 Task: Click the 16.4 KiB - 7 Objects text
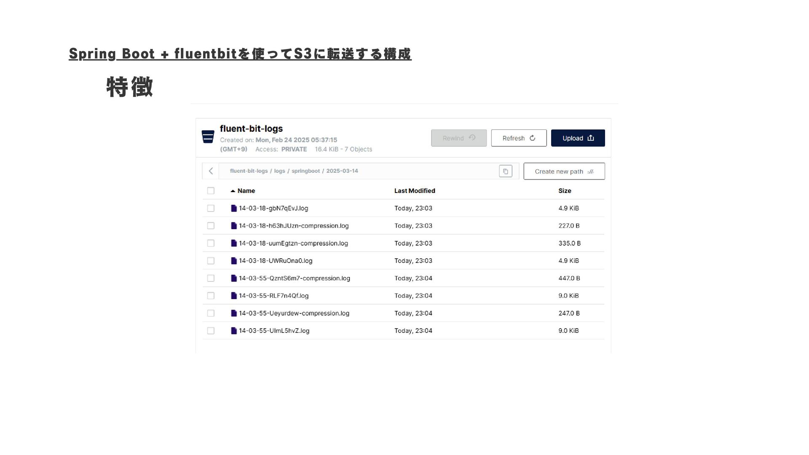(343, 149)
